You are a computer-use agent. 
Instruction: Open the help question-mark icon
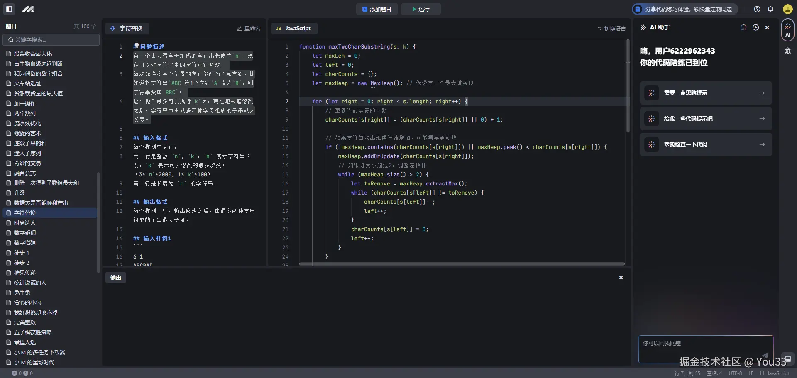click(756, 9)
